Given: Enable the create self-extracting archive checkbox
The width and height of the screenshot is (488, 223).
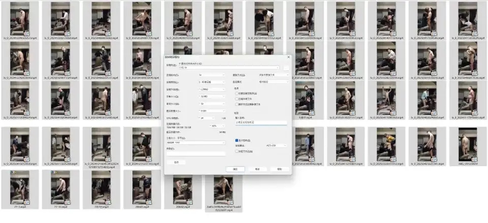Looking at the screenshot, I should pyautogui.click(x=236, y=94).
